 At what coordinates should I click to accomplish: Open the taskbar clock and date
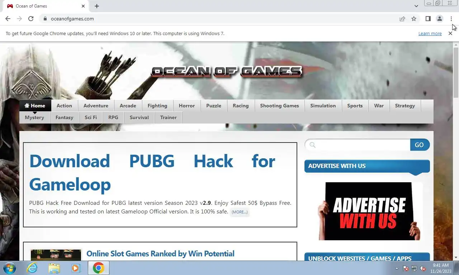[441, 268]
